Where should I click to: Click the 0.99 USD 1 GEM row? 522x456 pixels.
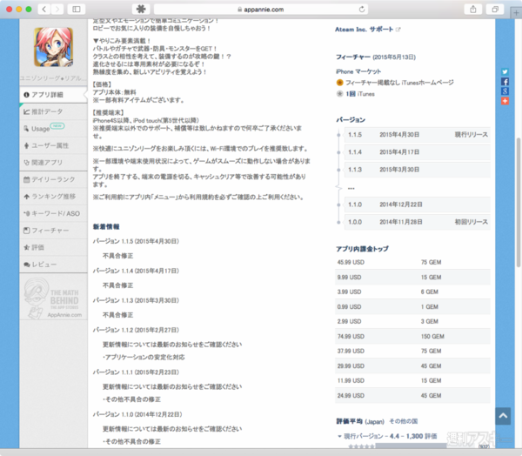(412, 307)
